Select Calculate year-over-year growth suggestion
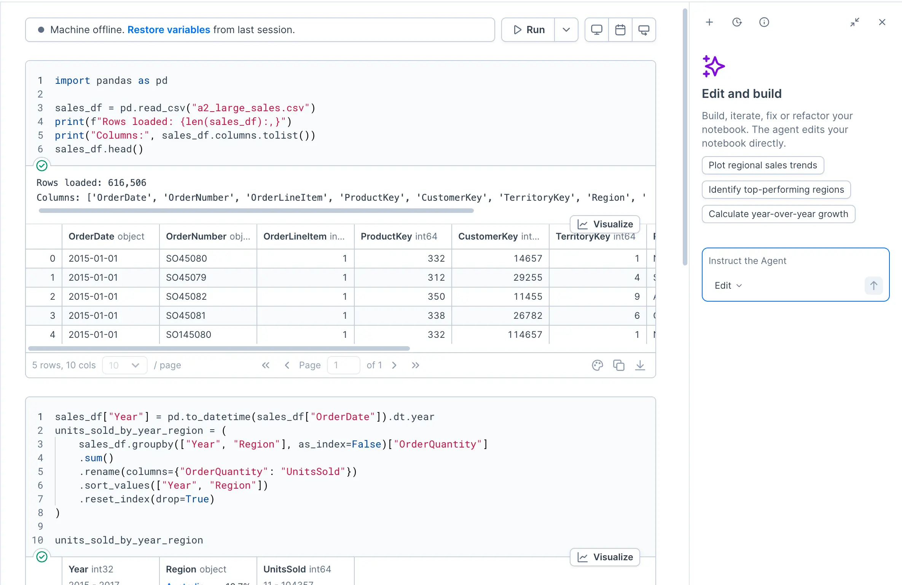902x585 pixels. 778,214
